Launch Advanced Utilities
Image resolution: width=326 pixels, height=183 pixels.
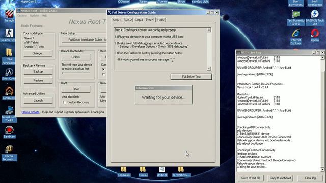tap(38, 101)
